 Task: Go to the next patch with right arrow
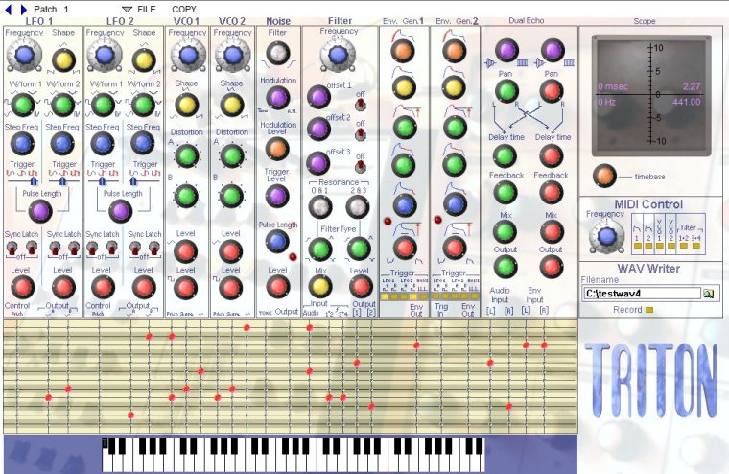[23, 9]
